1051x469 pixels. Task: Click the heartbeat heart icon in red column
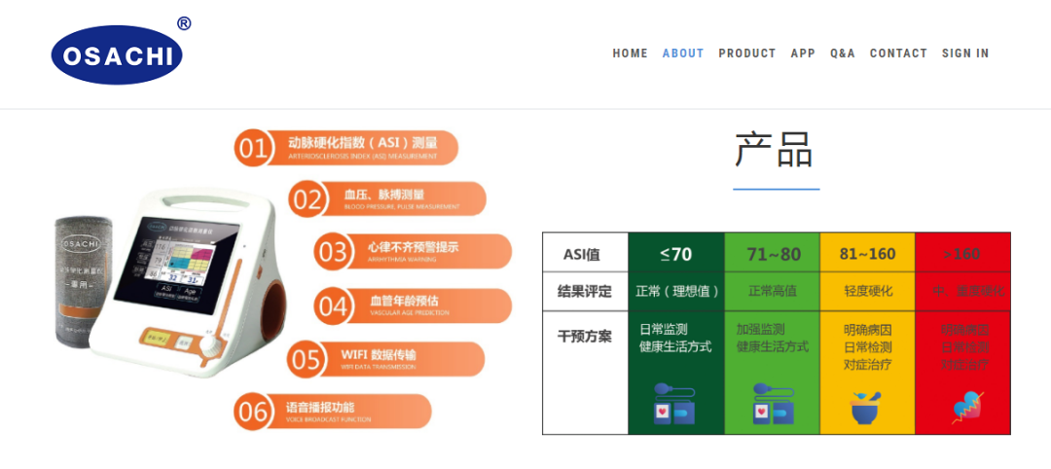point(967,408)
